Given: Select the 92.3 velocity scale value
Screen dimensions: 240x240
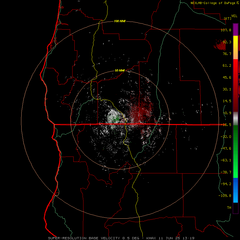Looking at the screenshot, I should tap(227, 42).
